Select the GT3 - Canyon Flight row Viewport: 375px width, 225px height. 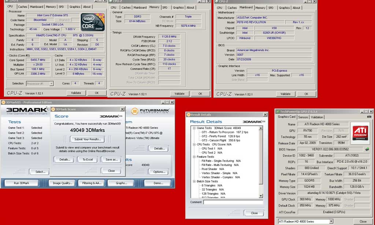221,140
